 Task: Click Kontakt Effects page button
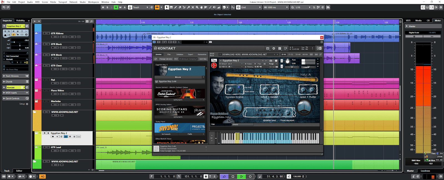(x=243, y=125)
